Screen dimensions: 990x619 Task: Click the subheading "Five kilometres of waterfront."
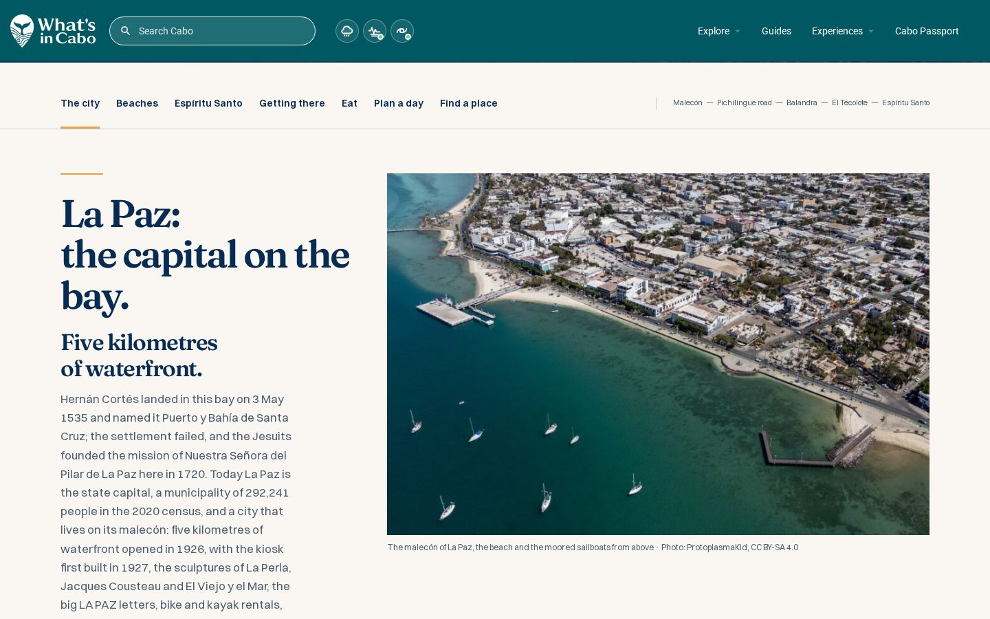tap(139, 356)
